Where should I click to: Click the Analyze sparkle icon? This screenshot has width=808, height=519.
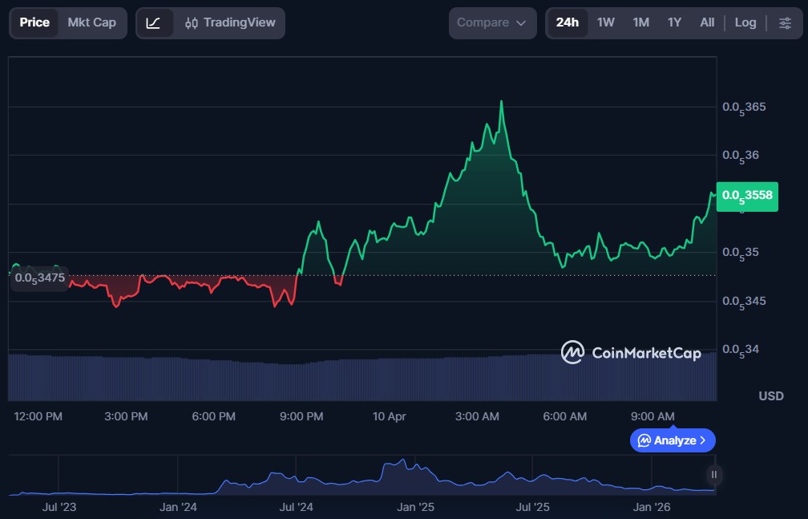644,440
